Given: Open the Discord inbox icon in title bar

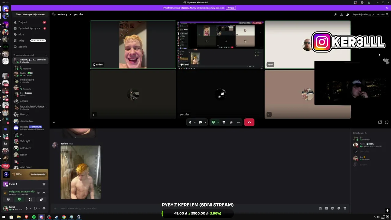Looking at the screenshot, I should (x=355, y=2).
